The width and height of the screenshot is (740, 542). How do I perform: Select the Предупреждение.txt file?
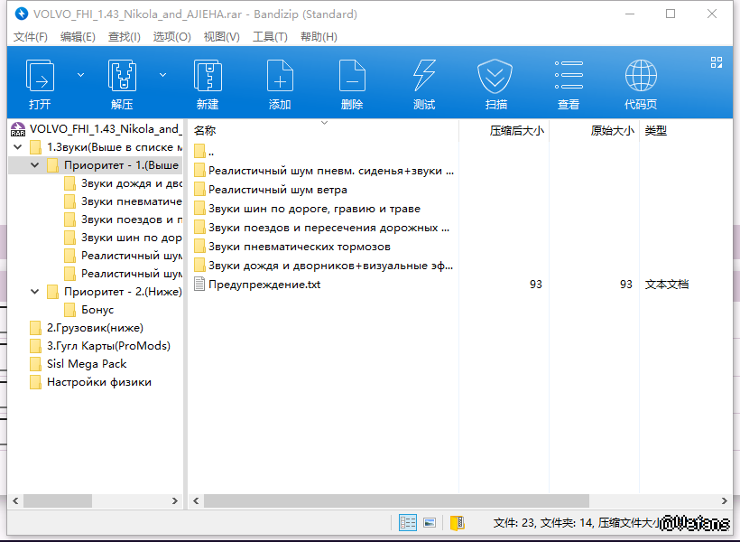[x=264, y=285]
